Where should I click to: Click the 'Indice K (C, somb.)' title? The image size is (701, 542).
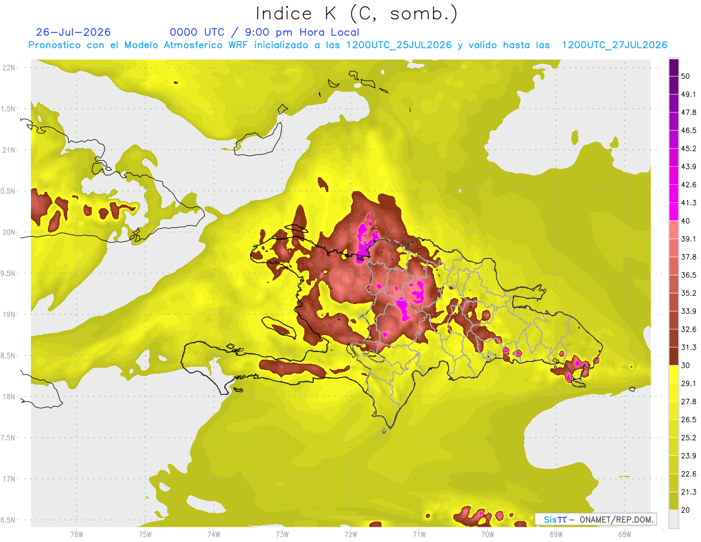point(356,13)
